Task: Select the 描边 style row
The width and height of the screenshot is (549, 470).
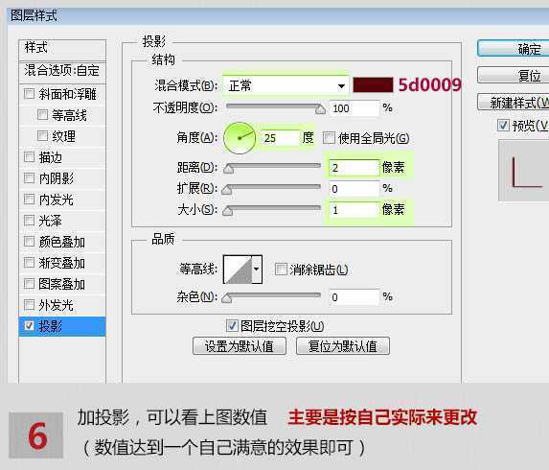Action: tap(62, 156)
